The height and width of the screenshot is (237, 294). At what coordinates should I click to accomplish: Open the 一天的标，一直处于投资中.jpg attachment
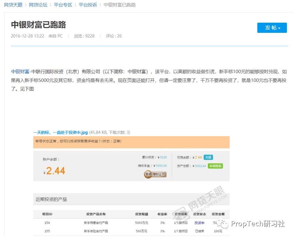coord(60,132)
